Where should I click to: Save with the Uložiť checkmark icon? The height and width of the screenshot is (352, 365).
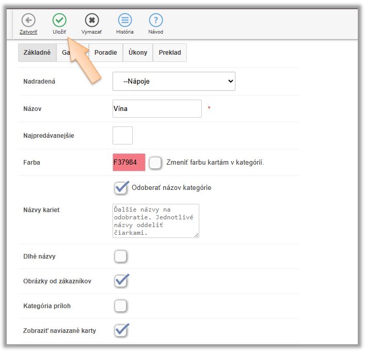tap(59, 21)
